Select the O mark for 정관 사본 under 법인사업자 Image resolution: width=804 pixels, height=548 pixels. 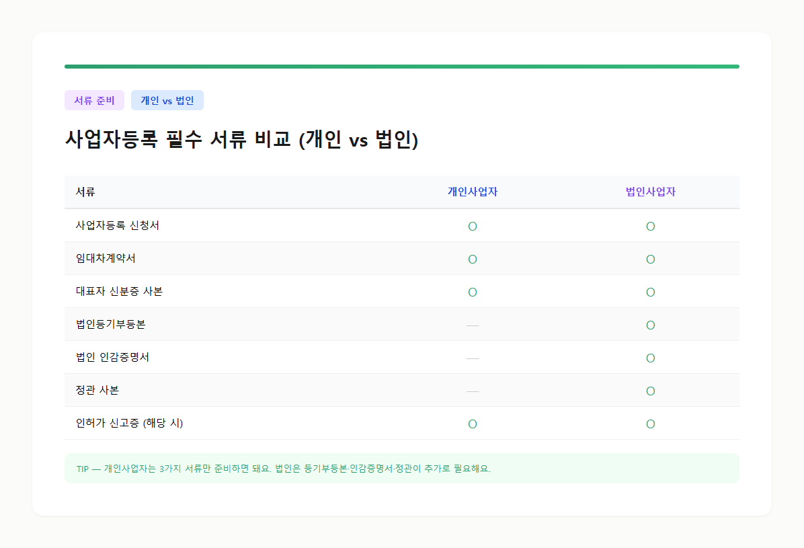650,391
